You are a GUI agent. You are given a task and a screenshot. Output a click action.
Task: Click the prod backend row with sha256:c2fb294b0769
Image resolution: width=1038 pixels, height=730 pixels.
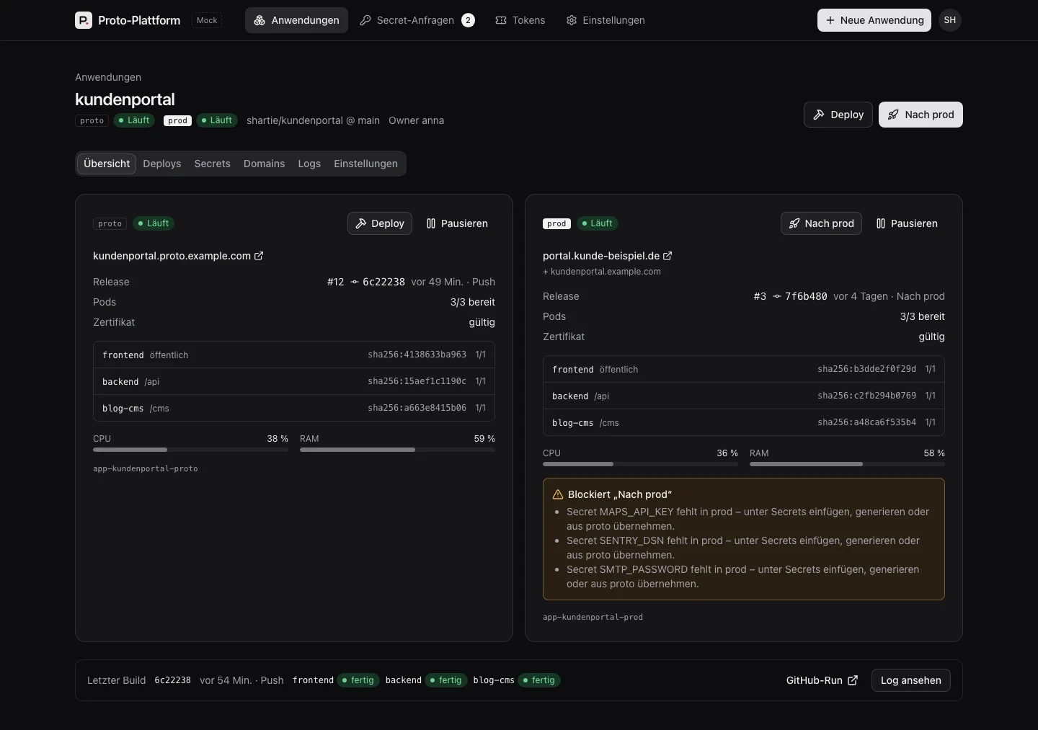744,396
